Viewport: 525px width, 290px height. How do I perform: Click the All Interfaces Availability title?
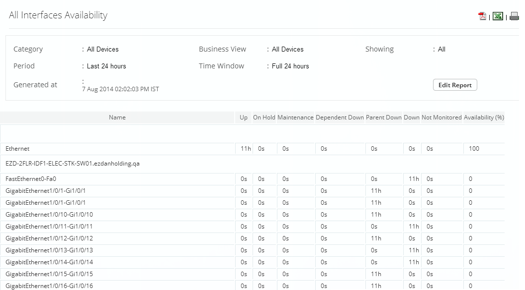tap(58, 15)
